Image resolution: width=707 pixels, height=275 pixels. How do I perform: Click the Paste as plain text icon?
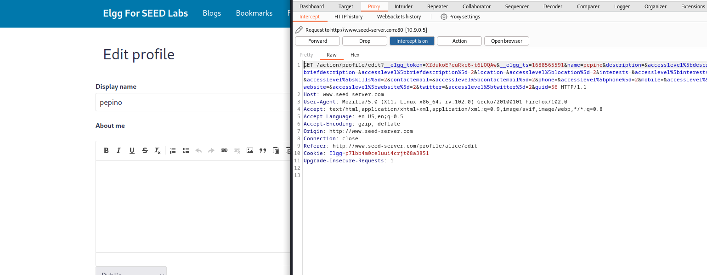[x=276, y=150]
